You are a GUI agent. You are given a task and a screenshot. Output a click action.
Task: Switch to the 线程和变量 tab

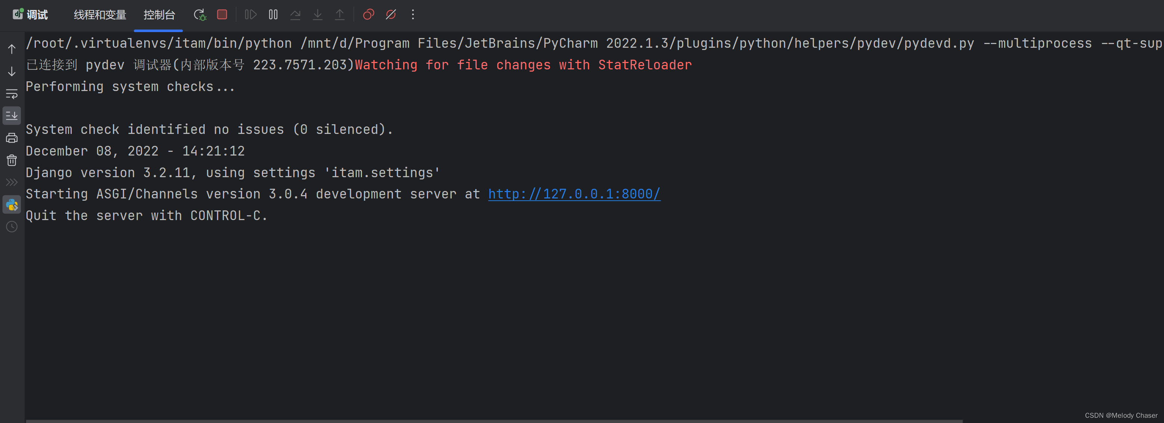click(x=100, y=15)
